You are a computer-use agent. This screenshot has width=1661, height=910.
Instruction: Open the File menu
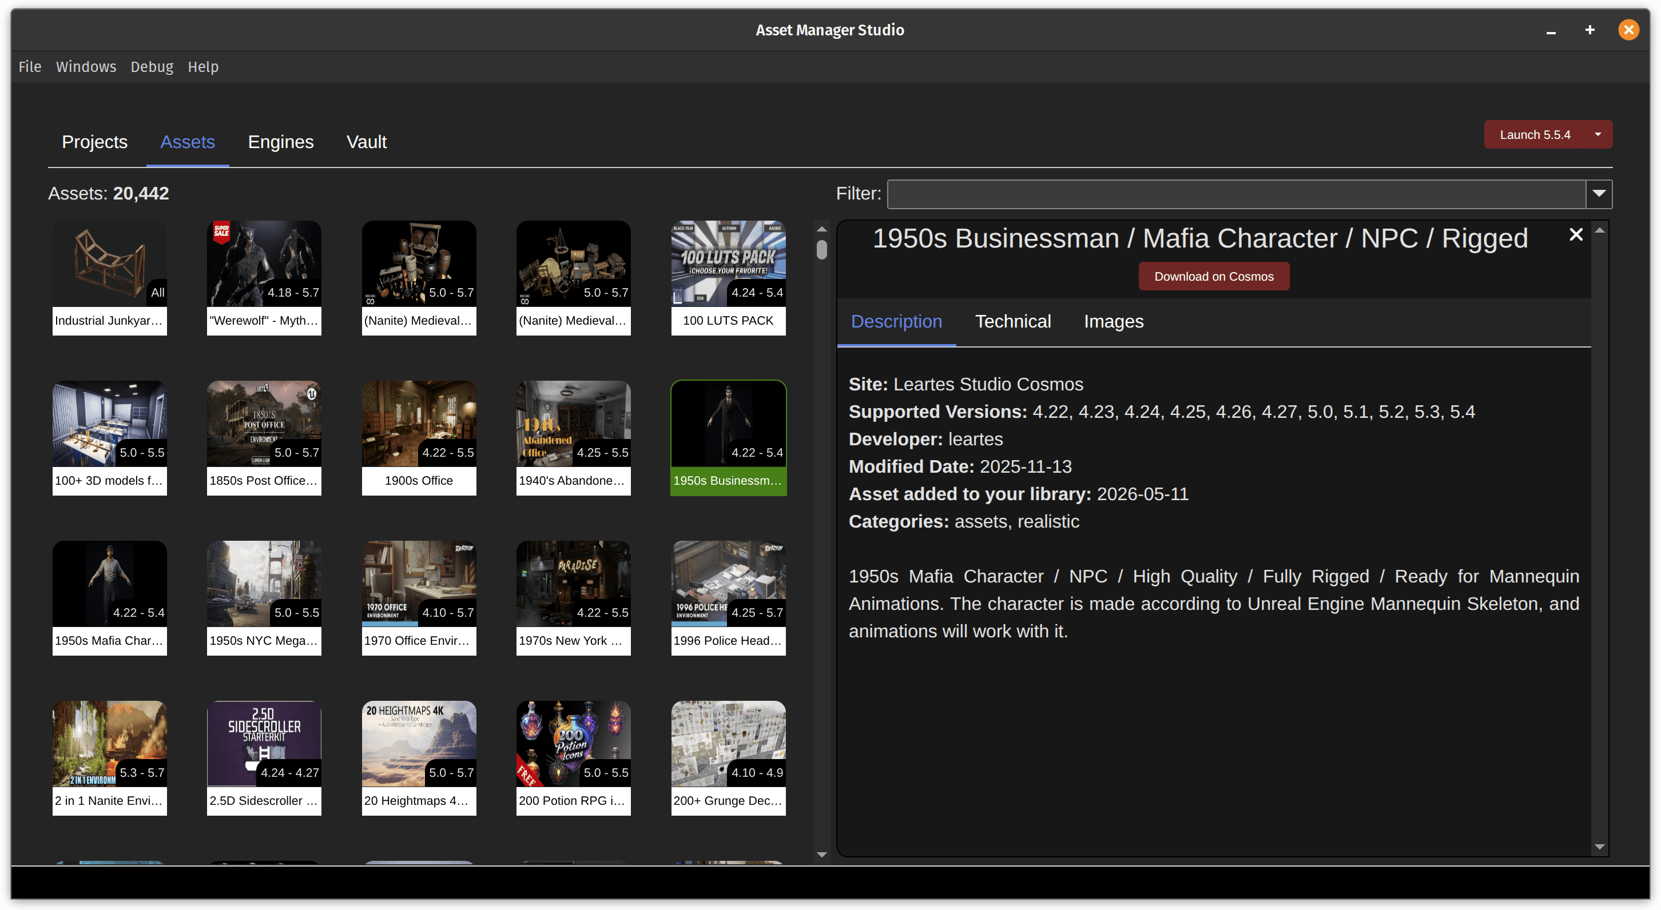30,66
